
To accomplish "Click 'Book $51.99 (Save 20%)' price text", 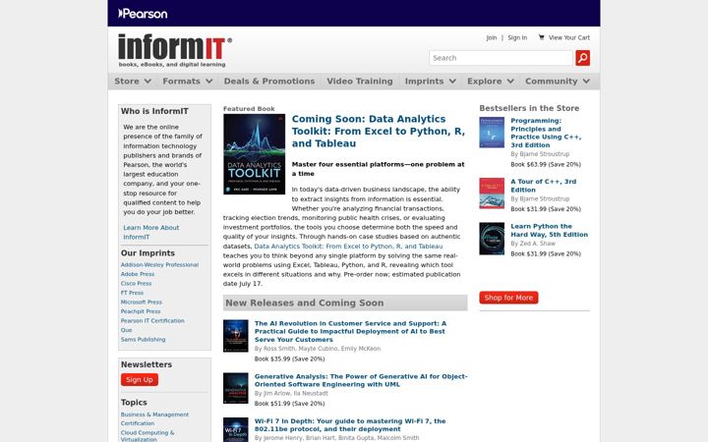I will tap(289, 404).
